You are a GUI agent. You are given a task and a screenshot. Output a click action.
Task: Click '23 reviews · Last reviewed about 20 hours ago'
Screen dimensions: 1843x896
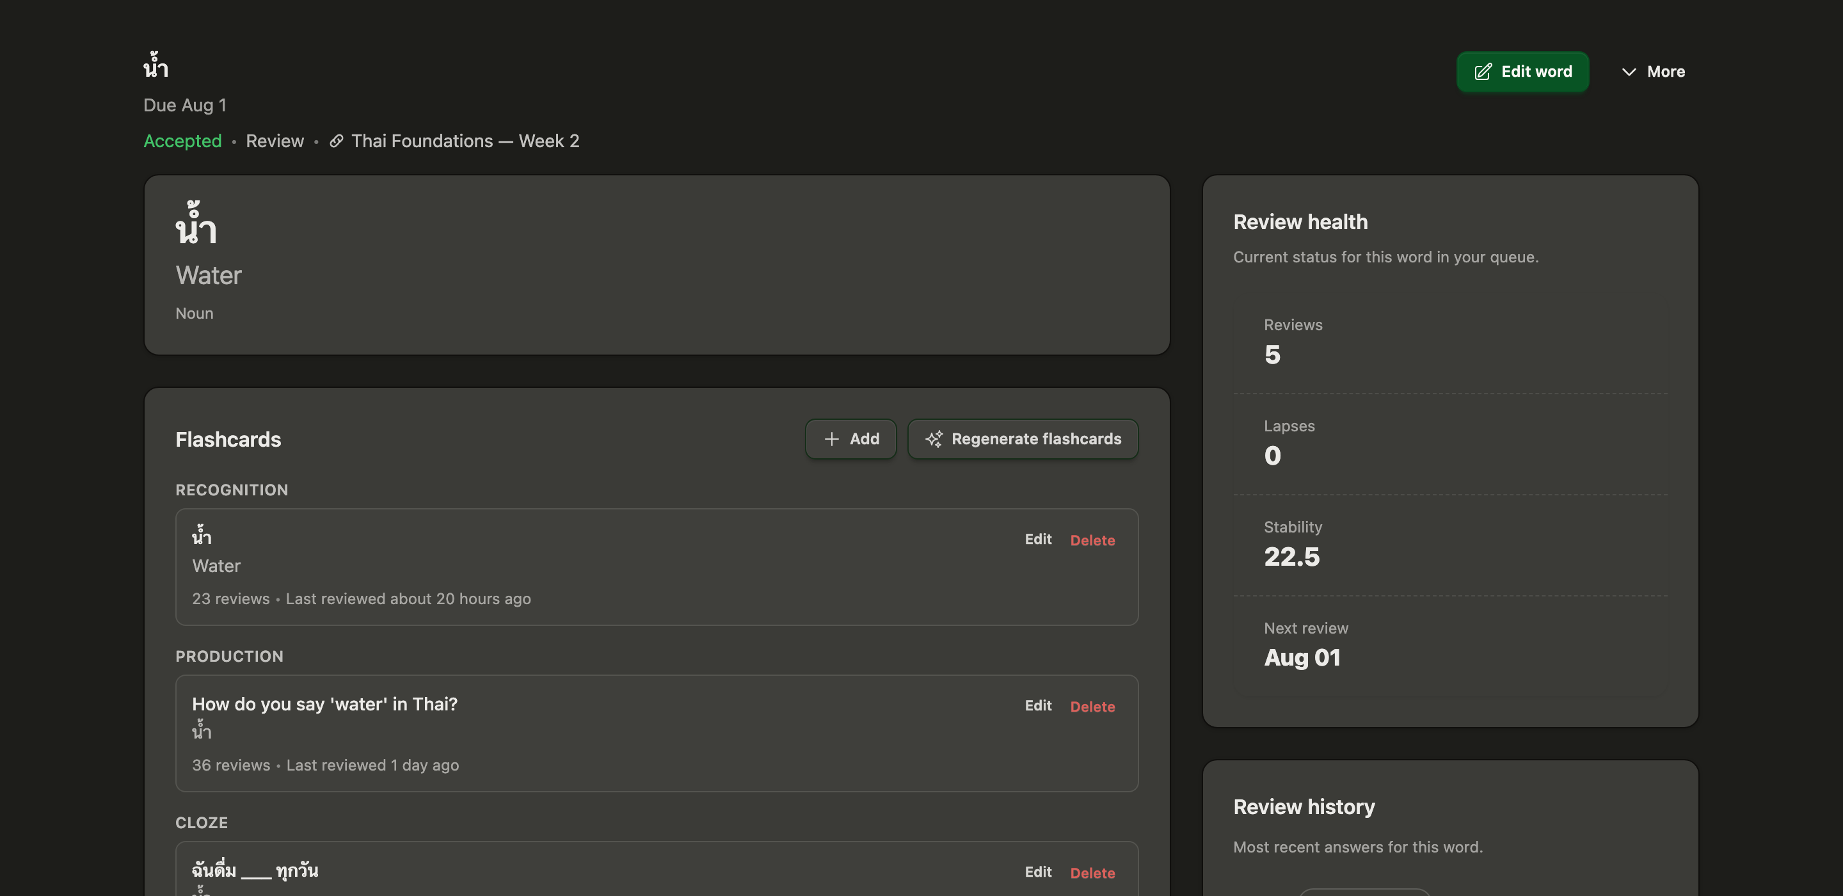tap(362, 599)
